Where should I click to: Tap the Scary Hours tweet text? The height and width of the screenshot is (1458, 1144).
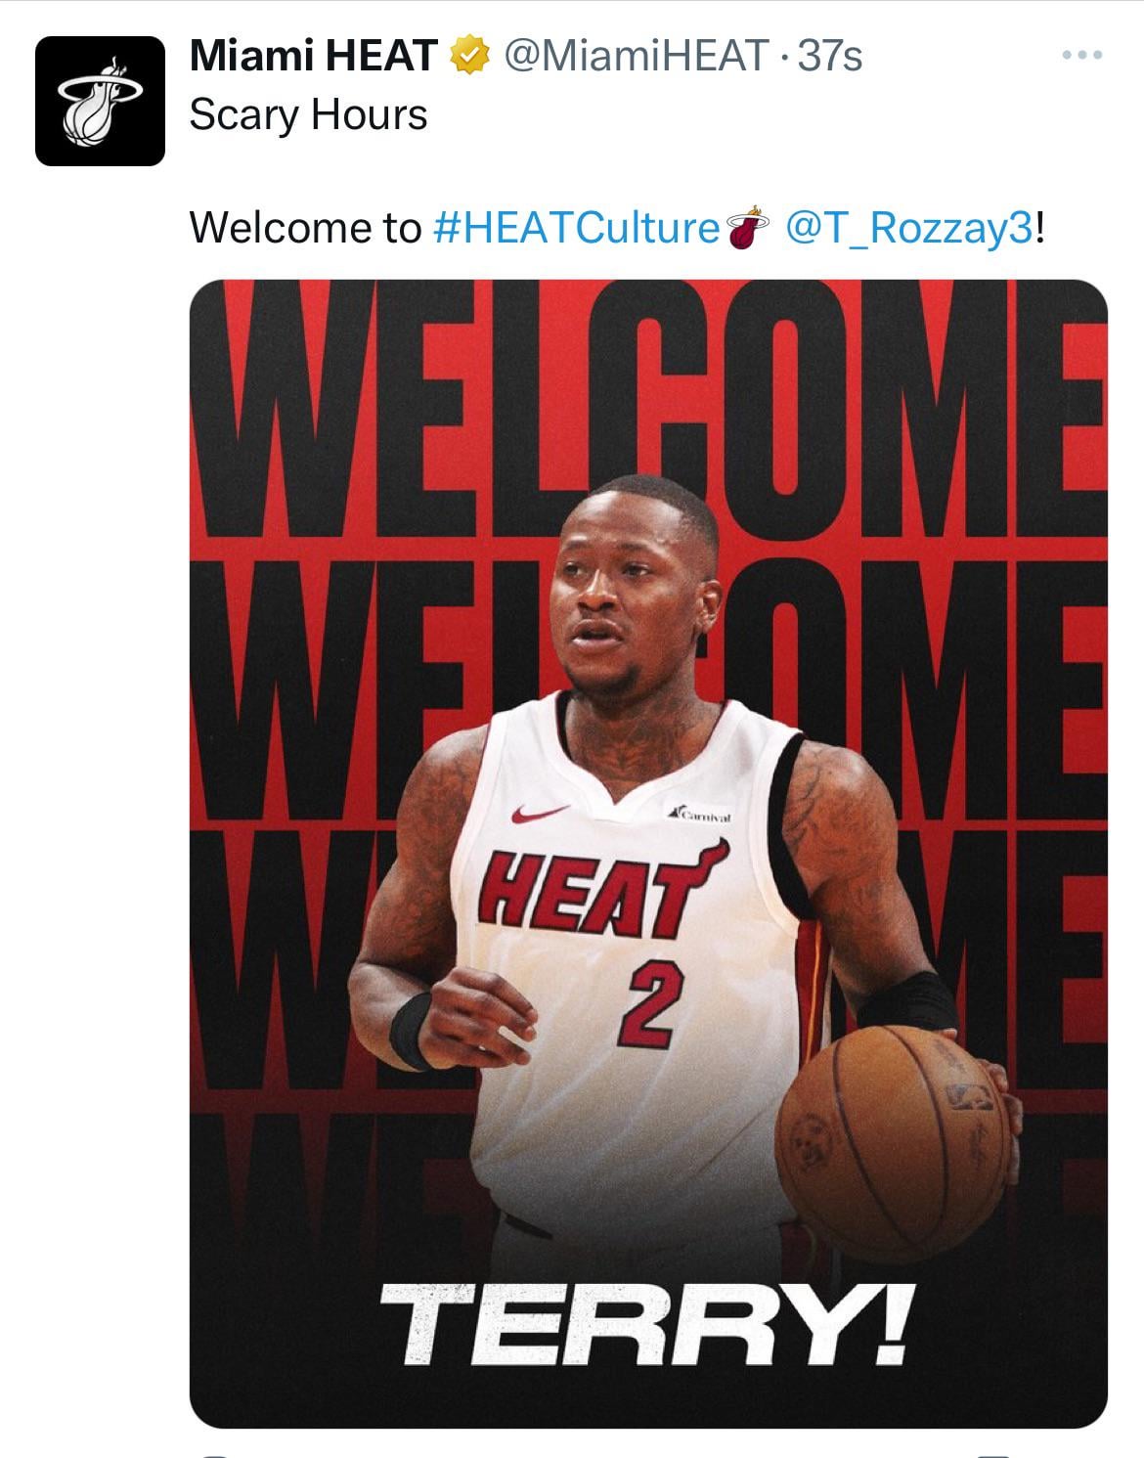point(308,114)
